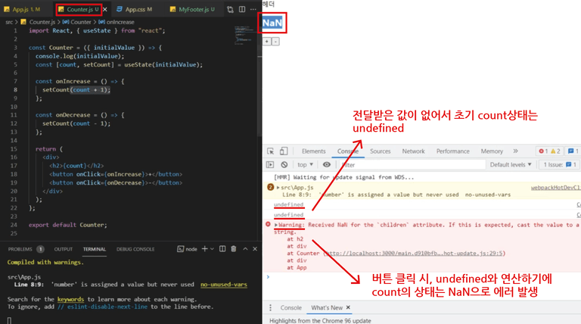This screenshot has height=324, width=581.
Task: Toggle the console sidebar icon
Action: click(270, 164)
